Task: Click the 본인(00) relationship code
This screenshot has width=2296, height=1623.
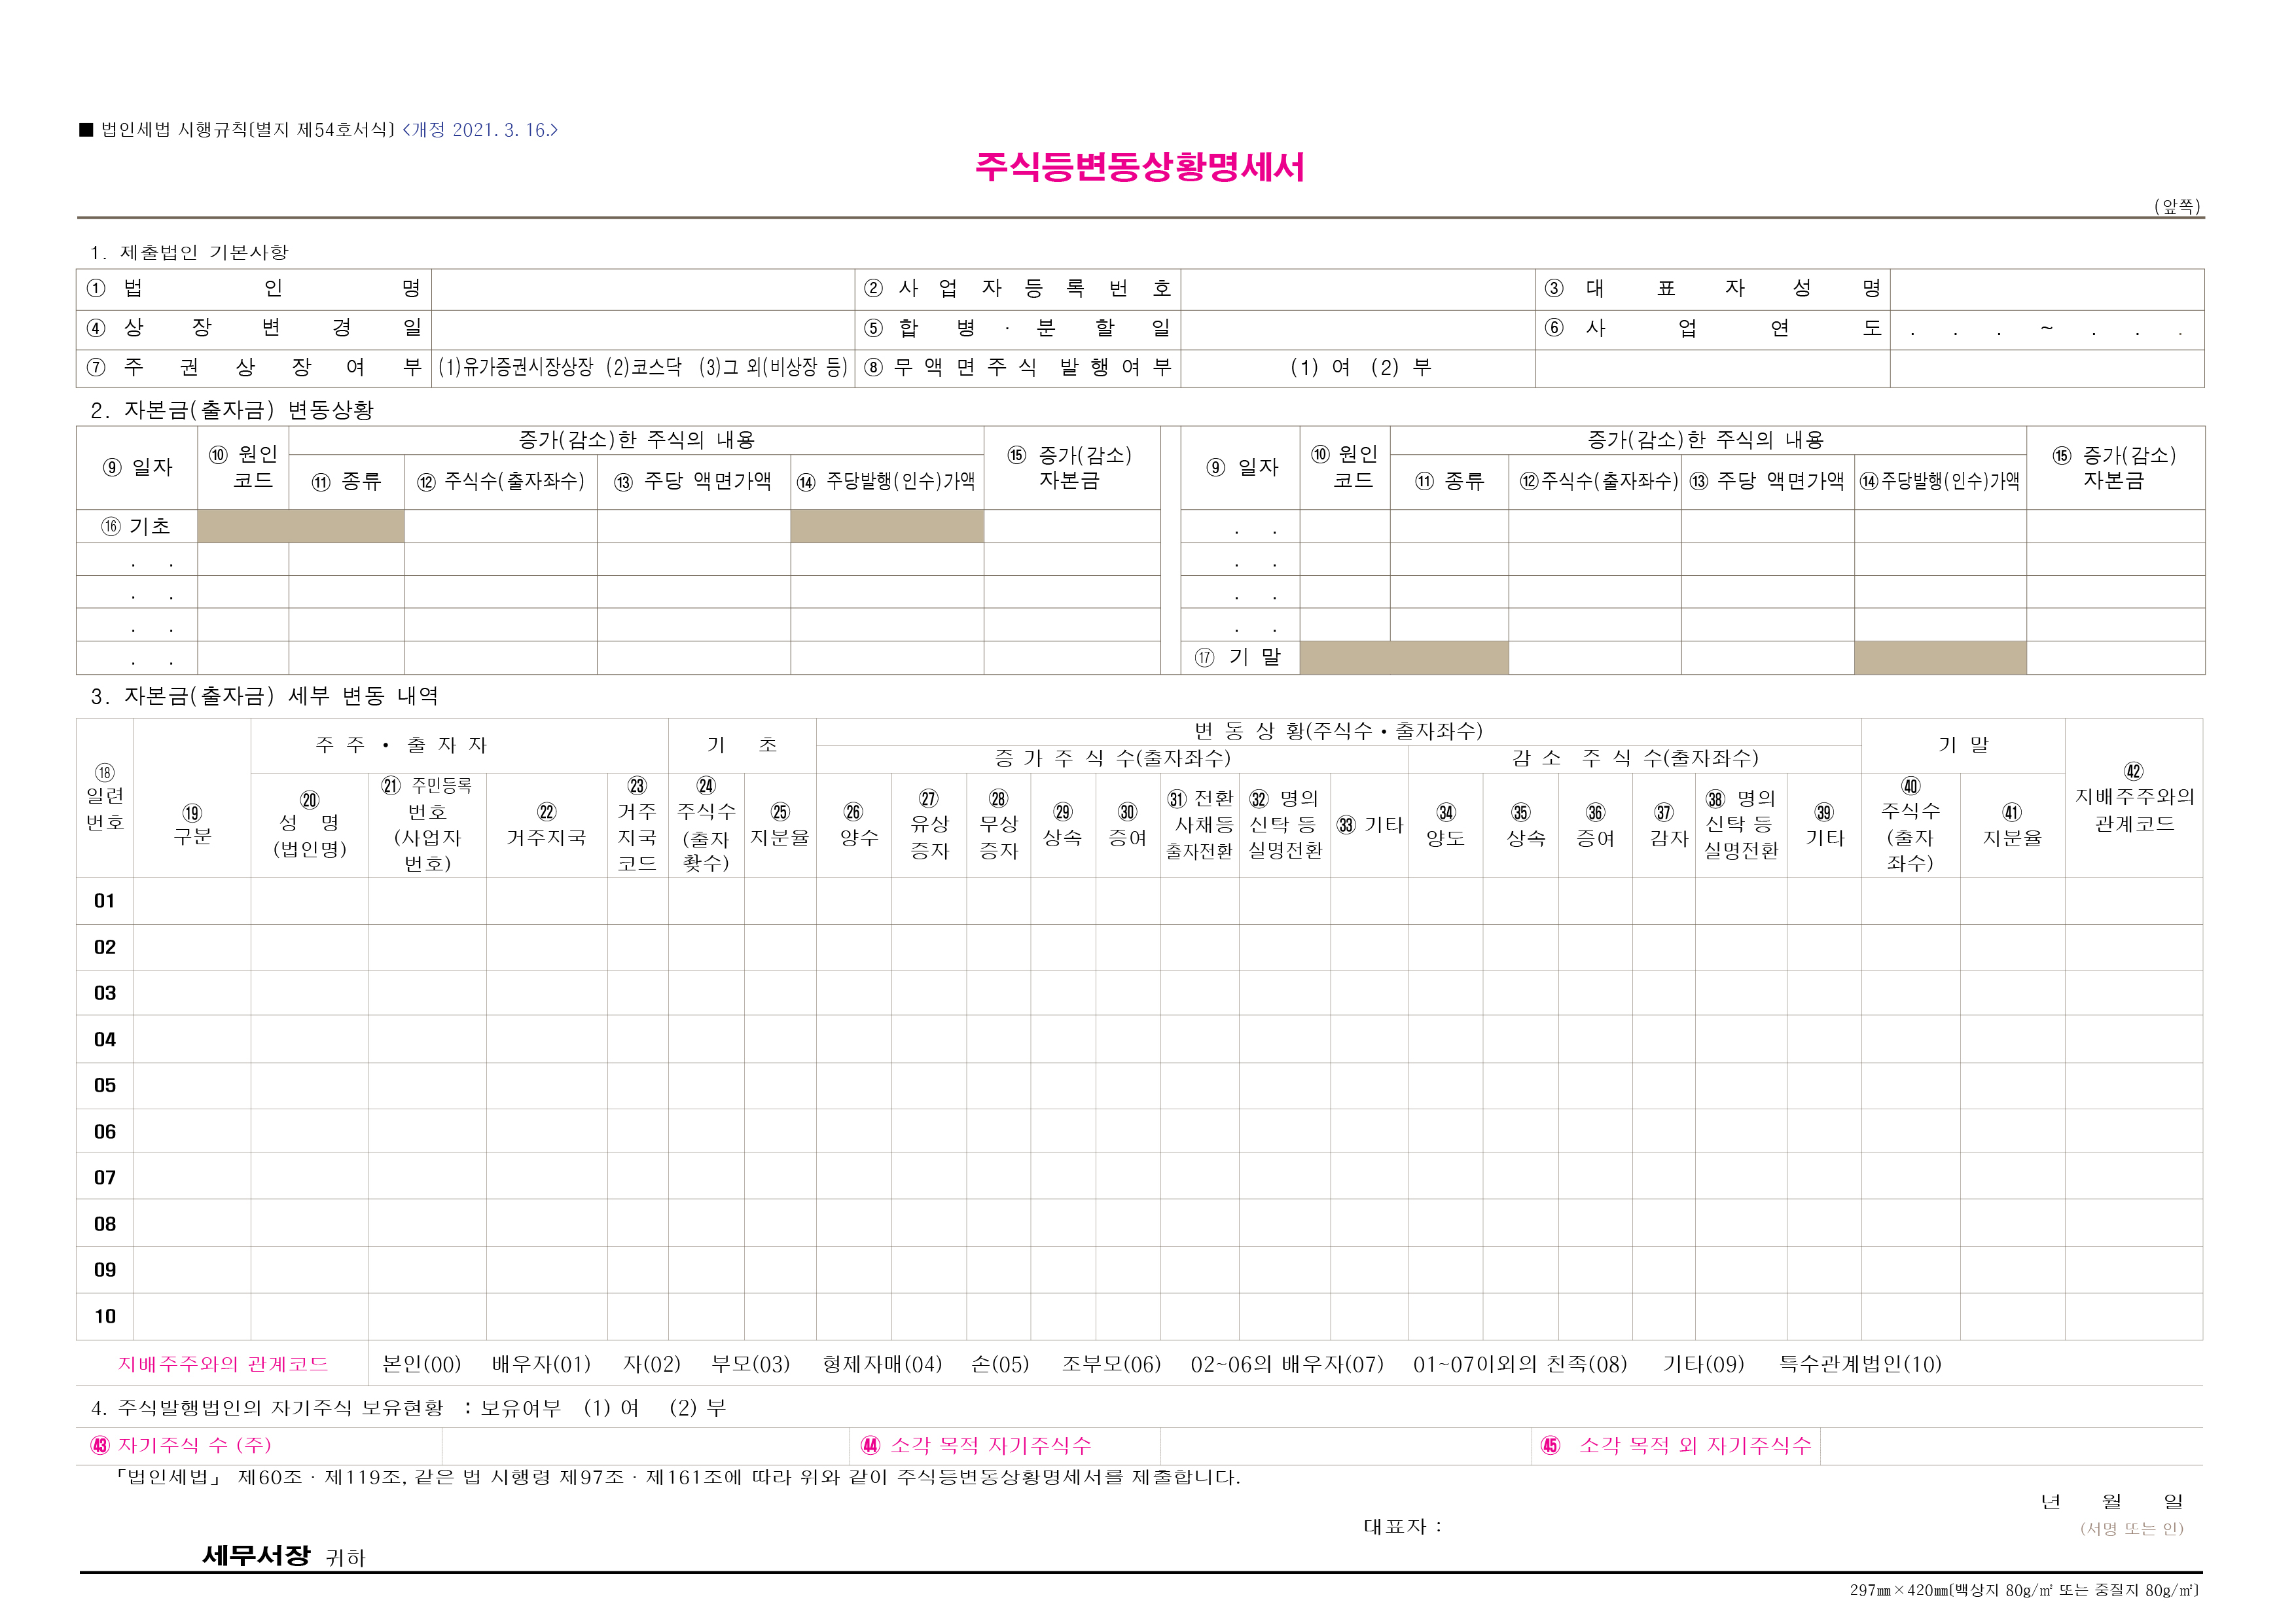Action: pyautogui.click(x=421, y=1364)
